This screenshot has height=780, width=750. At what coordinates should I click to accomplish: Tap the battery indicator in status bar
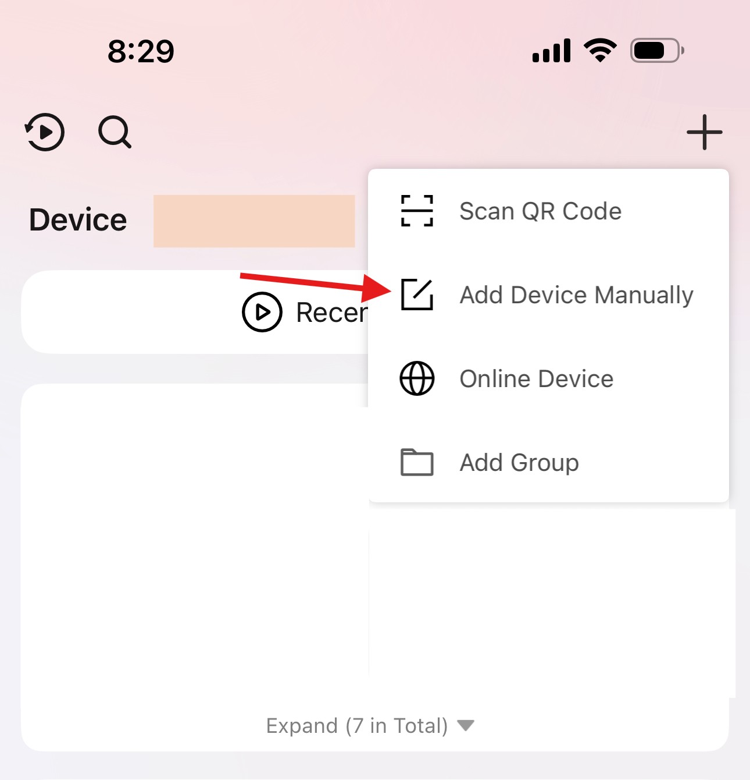tap(657, 51)
